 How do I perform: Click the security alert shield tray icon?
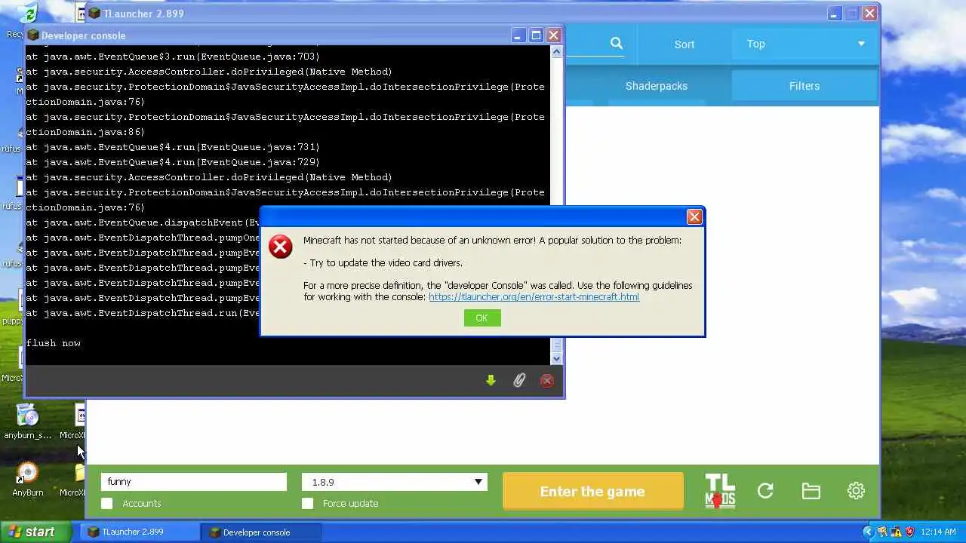[x=909, y=532]
